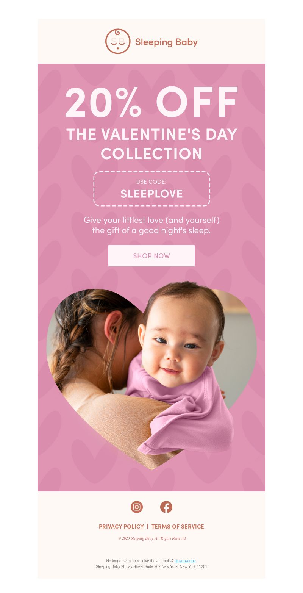The height and width of the screenshot is (593, 303).
Task: Click THE VALENTINE'S DAY COLLECTION heading
Action: pos(151,144)
